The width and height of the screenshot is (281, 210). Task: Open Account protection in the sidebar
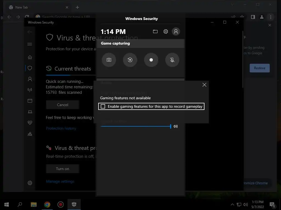[30, 79]
